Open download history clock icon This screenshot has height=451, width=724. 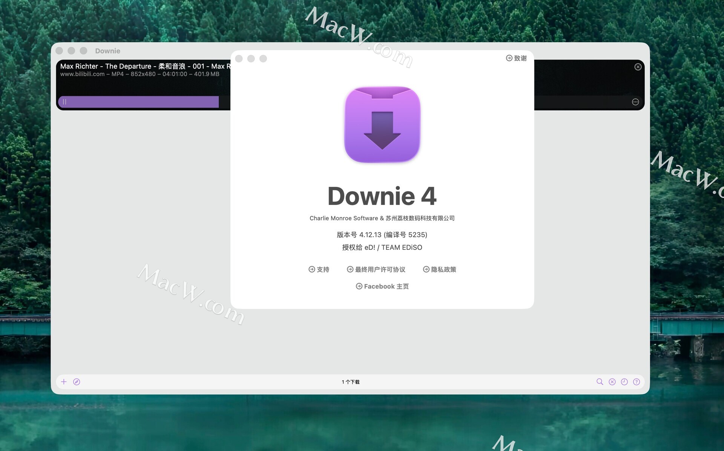[624, 382]
